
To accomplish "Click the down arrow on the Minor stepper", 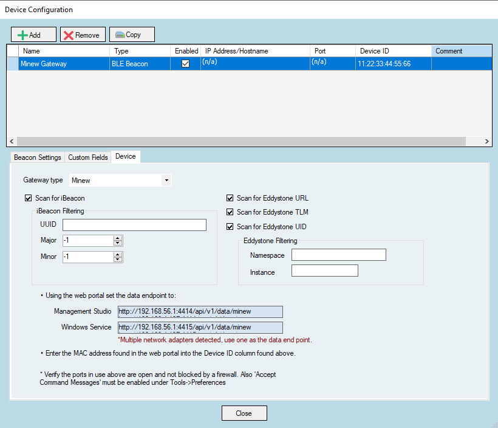I will pos(118,259).
